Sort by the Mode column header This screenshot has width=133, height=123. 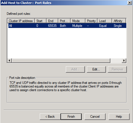click(78, 21)
